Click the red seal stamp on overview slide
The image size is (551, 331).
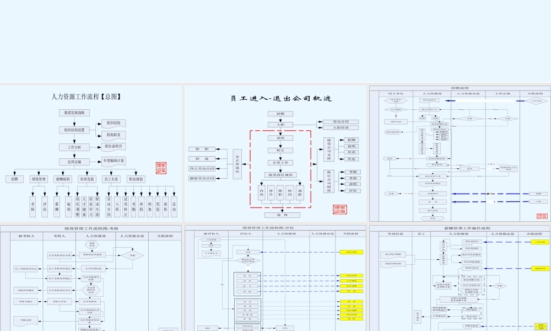[x=160, y=168]
